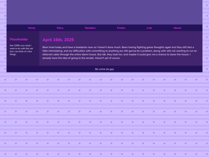Click the footer text "Be crime do gay"
Viewport: 209px width, 157px height.
coord(104,69)
